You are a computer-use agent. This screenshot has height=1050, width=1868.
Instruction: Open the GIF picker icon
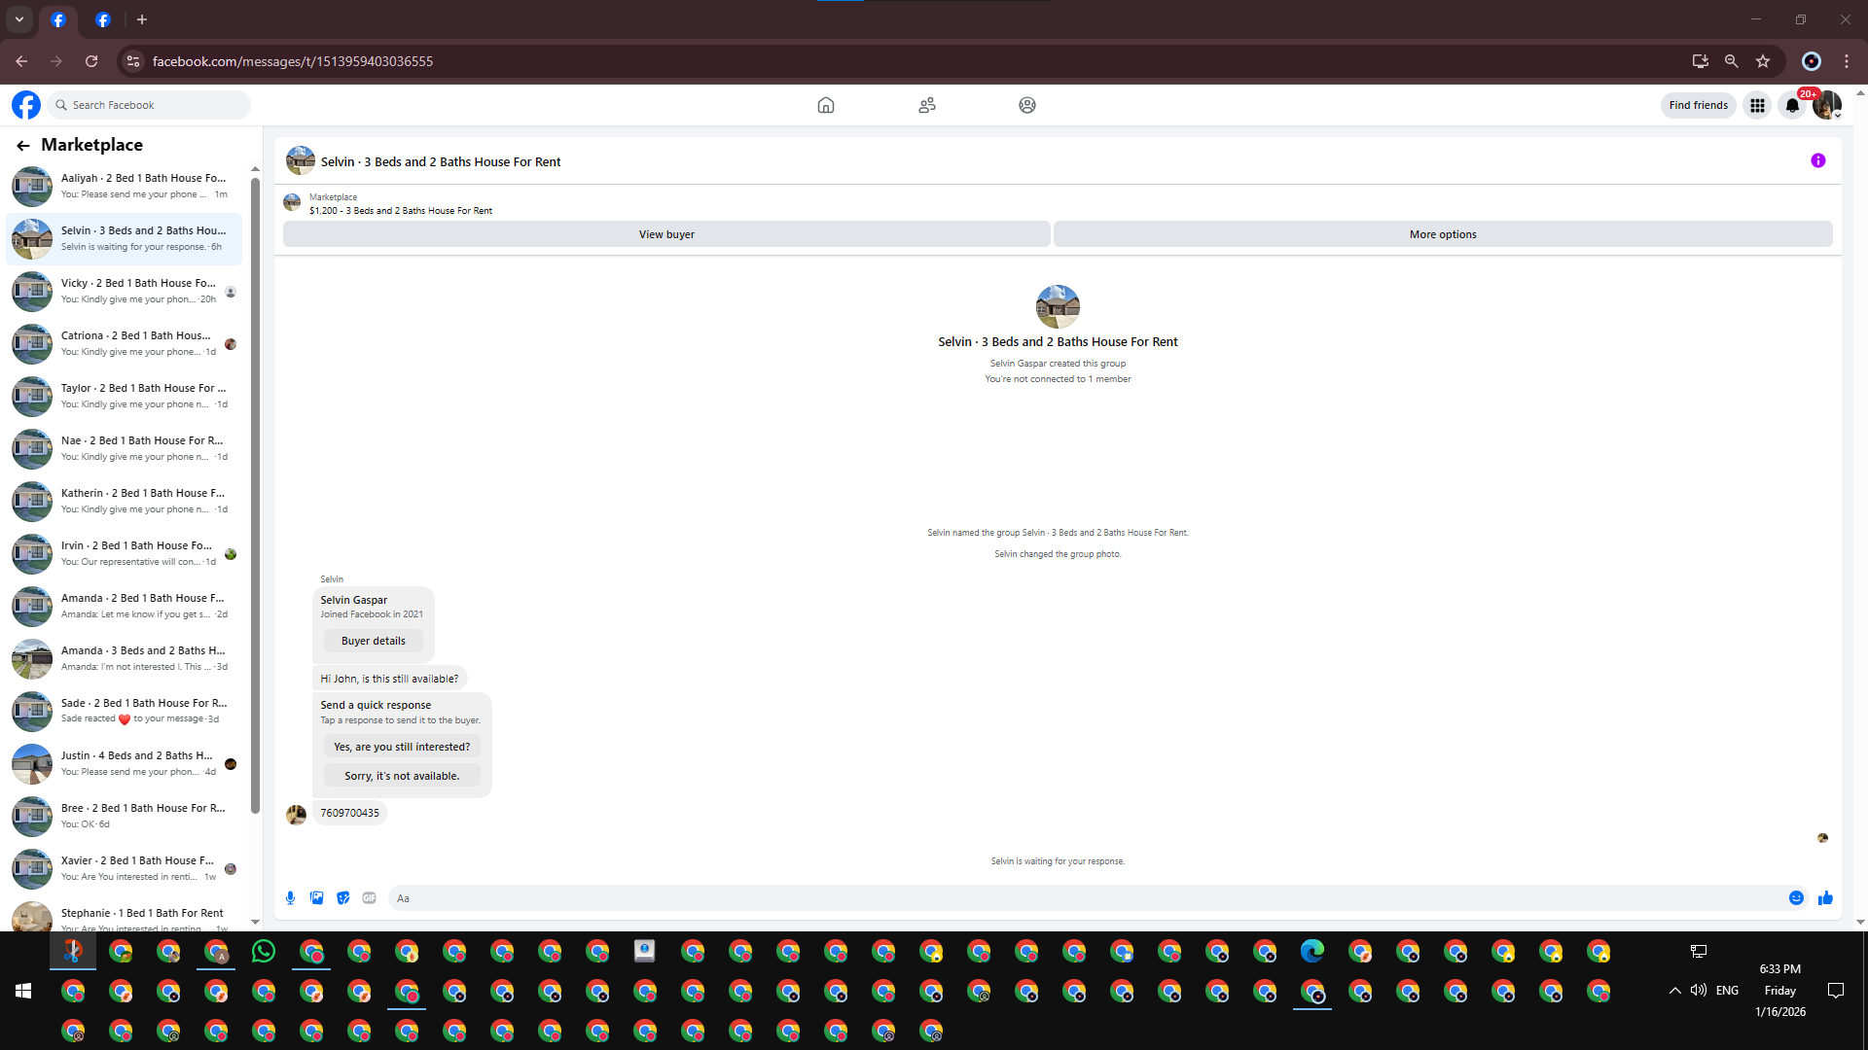[x=369, y=898]
